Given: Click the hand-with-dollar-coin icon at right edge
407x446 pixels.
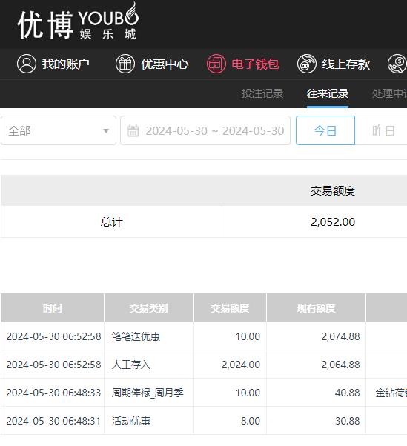Looking at the screenshot, I should 397,64.
